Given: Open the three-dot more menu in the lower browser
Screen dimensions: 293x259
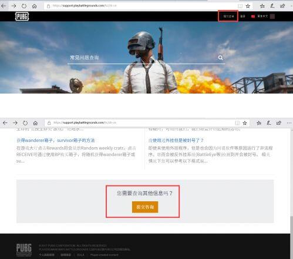Looking at the screenshot, I should tap(289, 123).
